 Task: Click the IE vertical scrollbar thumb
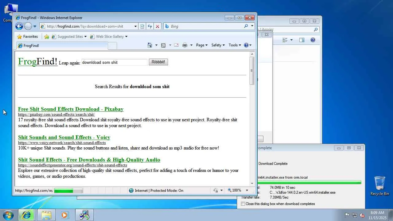point(252,71)
